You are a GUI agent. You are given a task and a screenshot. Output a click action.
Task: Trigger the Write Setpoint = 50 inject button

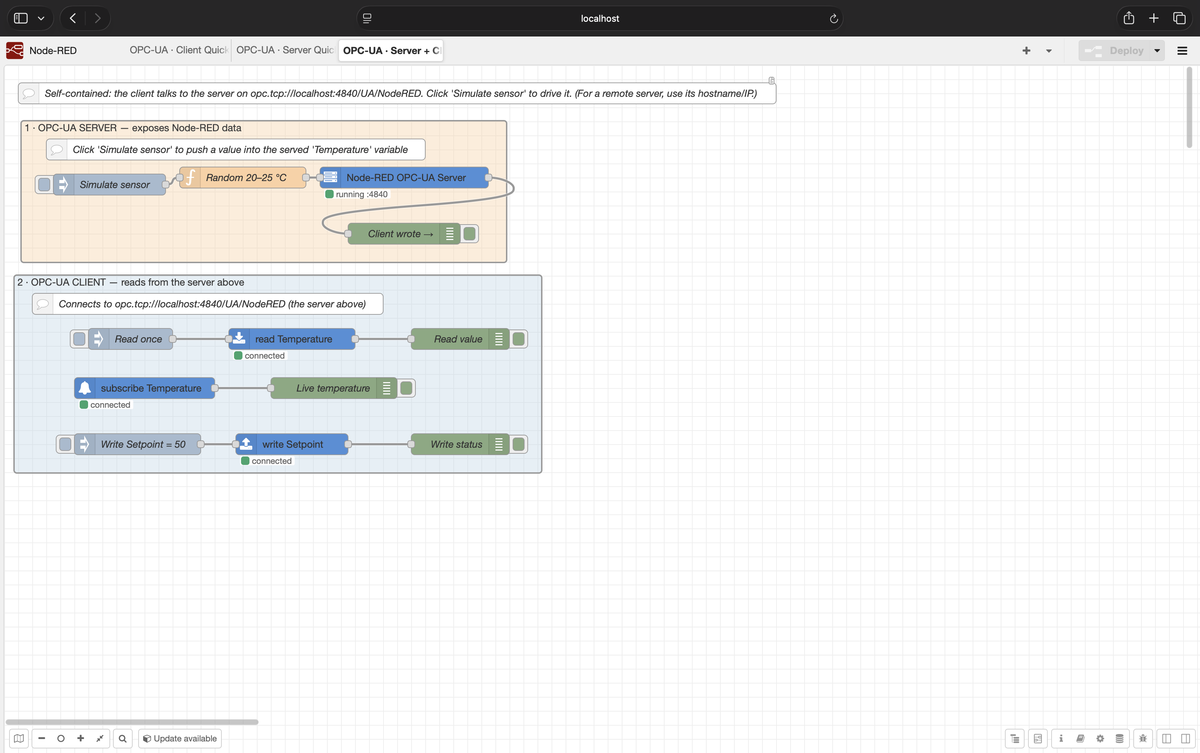pyautogui.click(x=65, y=444)
